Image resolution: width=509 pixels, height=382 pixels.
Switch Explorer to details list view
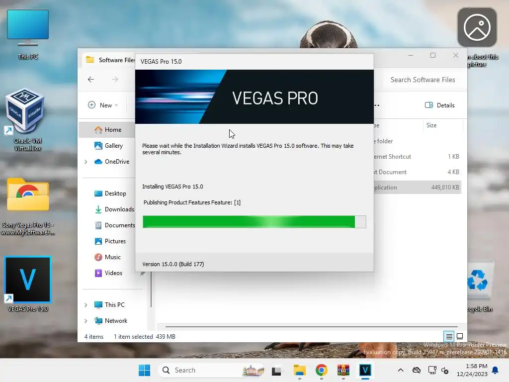[449, 337]
